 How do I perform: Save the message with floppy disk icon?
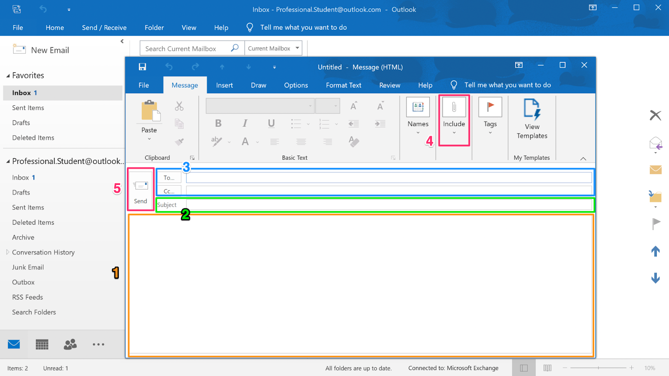(x=143, y=67)
